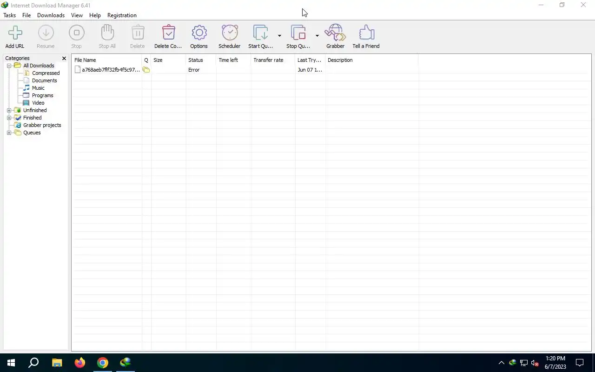This screenshot has height=372, width=595.
Task: Sort by Status column header
Action: pos(201,60)
